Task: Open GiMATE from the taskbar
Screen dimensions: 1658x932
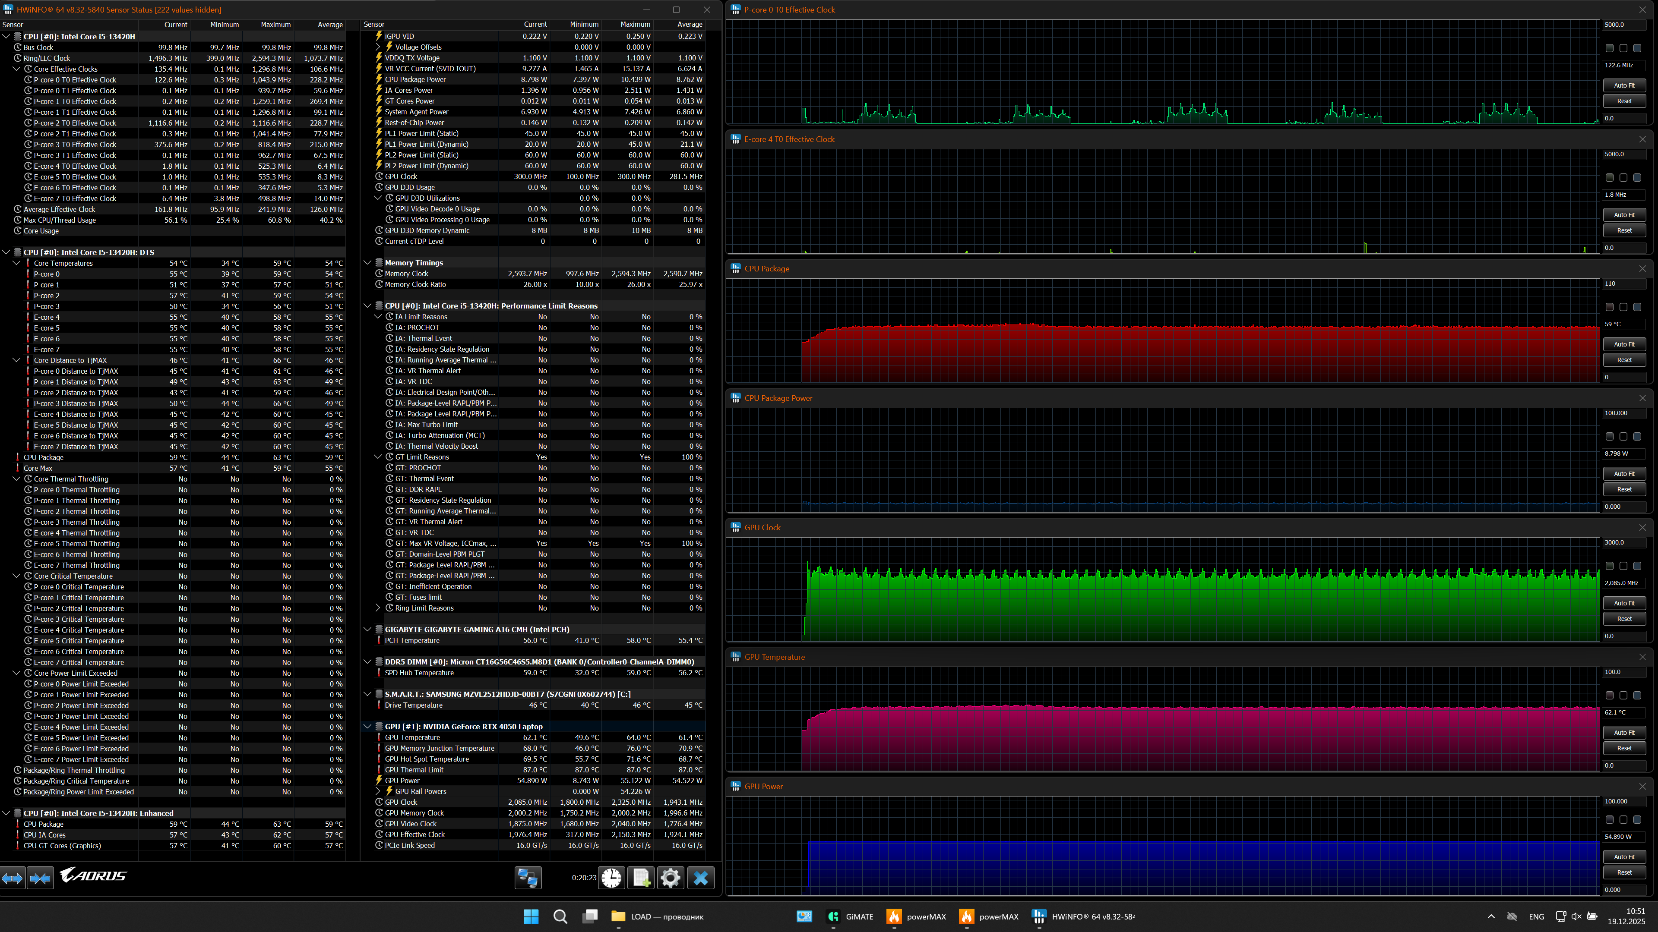Action: pos(850,916)
